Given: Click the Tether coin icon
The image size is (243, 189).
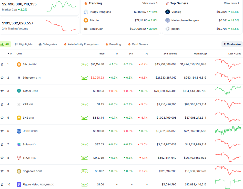Looking at the screenshot, I should (19, 91).
